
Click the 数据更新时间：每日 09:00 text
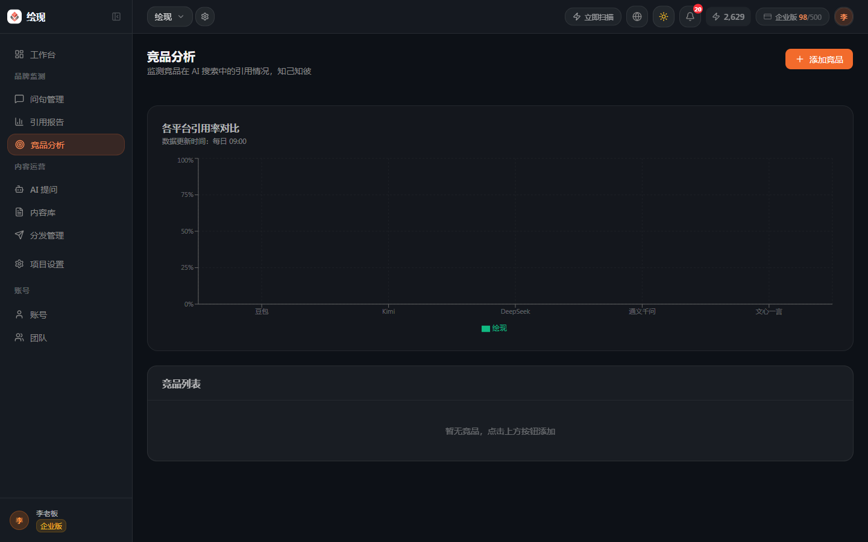pos(204,142)
